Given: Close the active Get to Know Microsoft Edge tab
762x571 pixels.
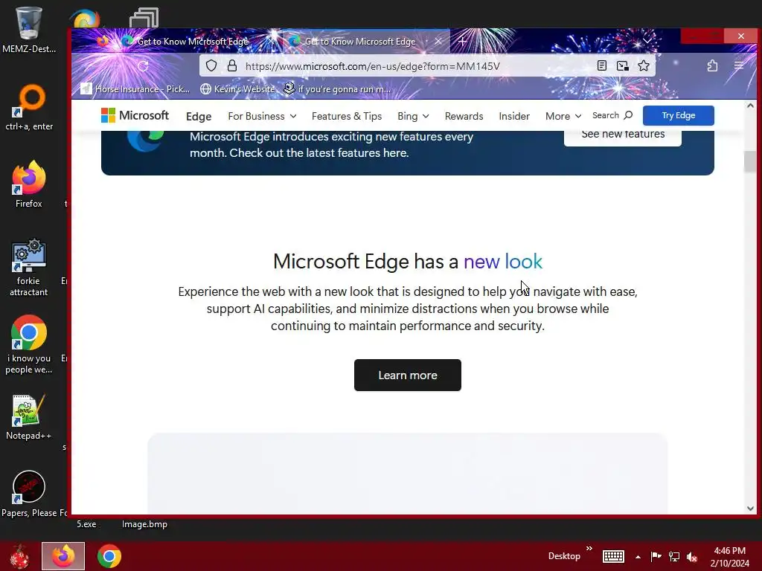Looking at the screenshot, I should tap(438, 42).
